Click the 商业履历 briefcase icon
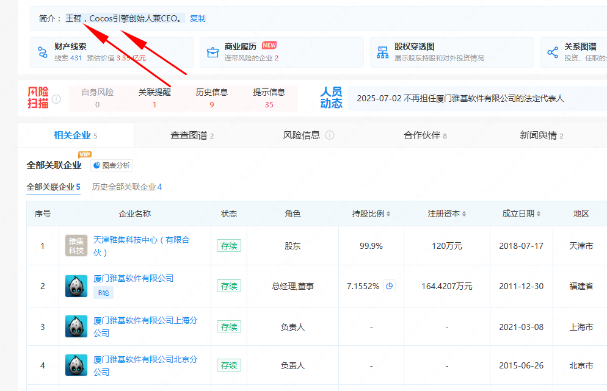Screen dimensions: 607x391 [x=213, y=52]
